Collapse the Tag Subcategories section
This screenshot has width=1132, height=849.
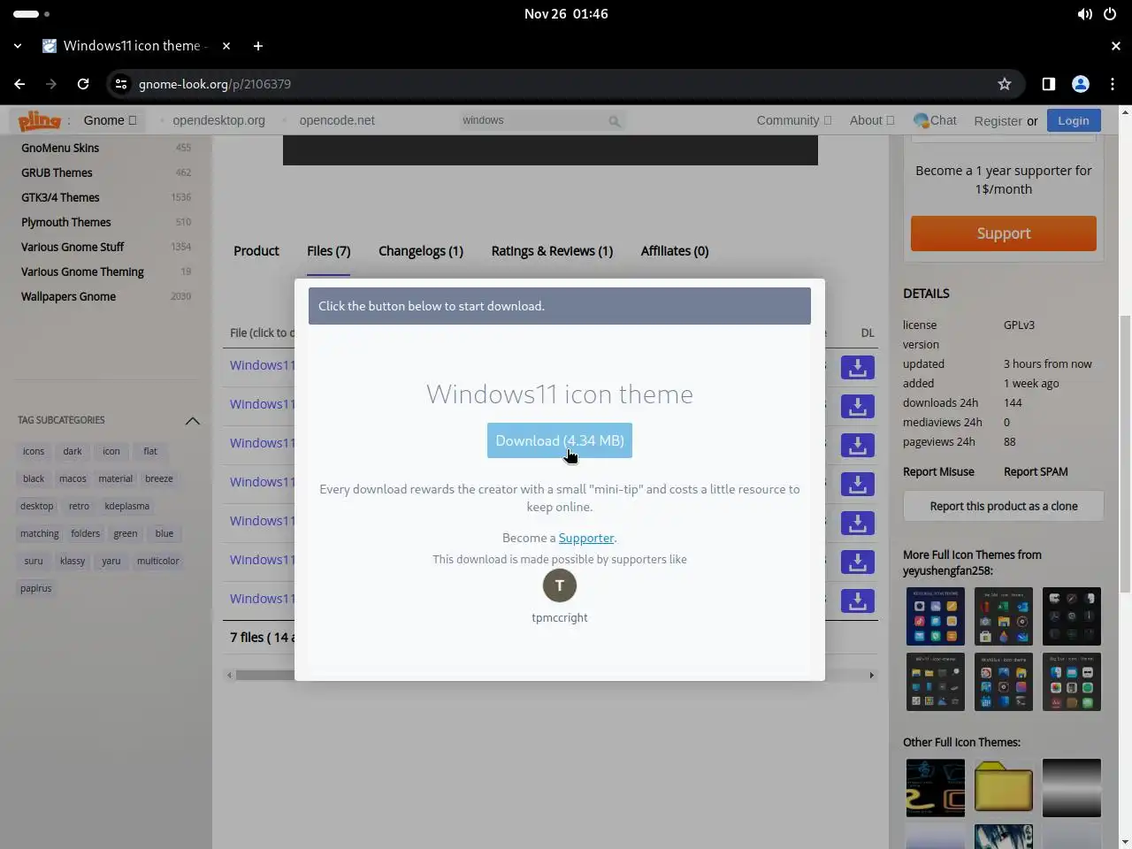click(192, 421)
